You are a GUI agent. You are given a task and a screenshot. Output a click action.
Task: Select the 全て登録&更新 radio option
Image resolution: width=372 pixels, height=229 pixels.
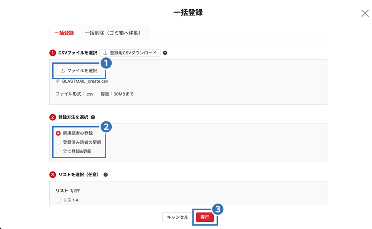[58, 151]
